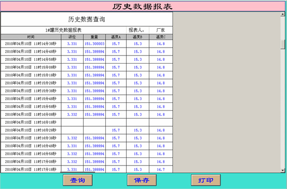This screenshot has width=287, height=189.
Task: Select the 温度B column header
Action: [x=138, y=37]
